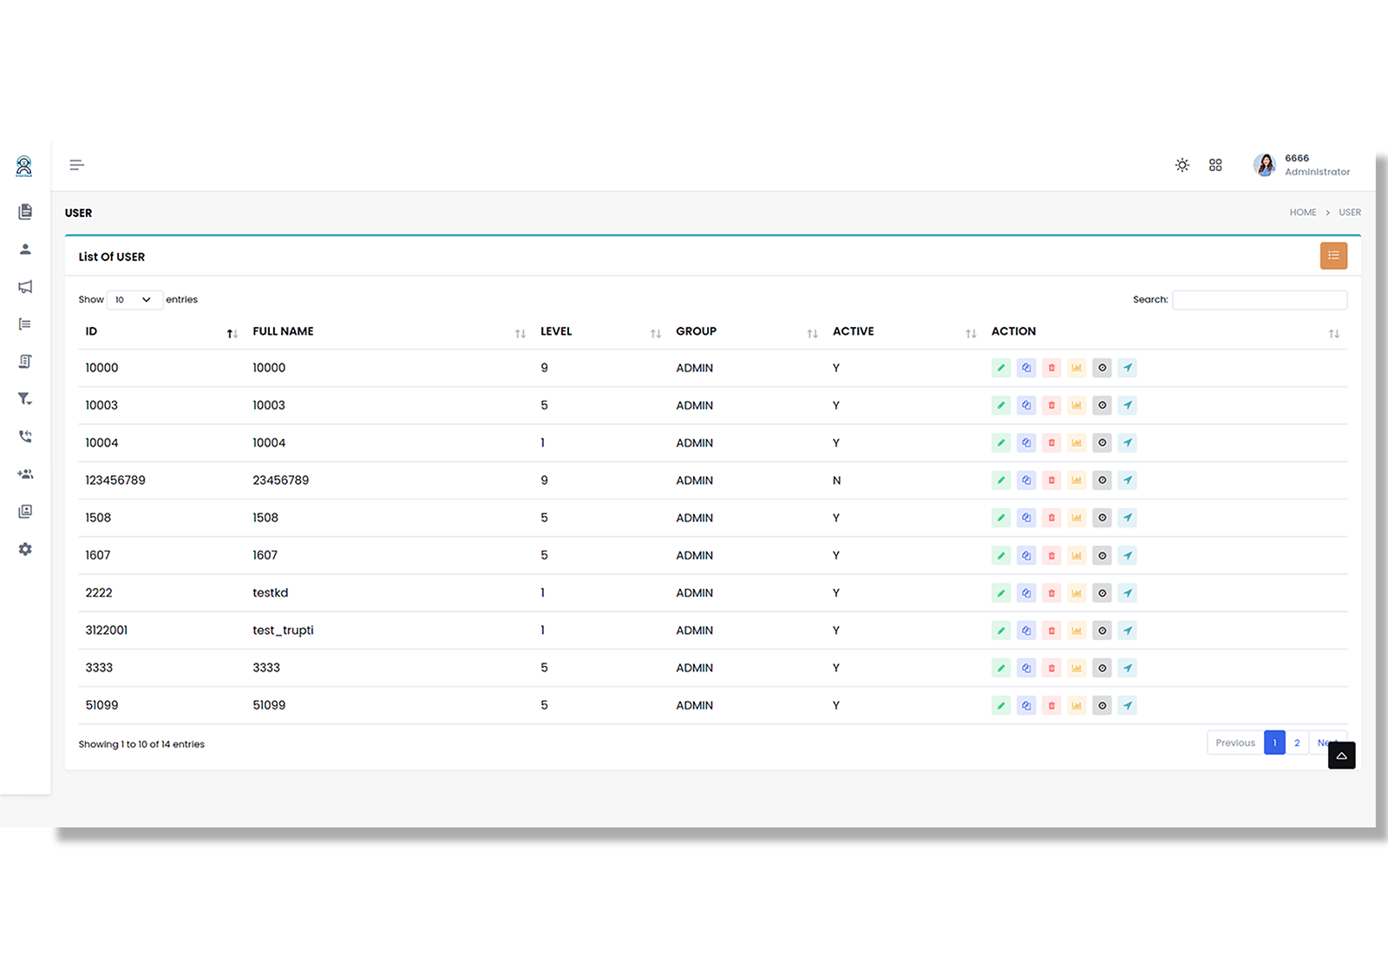Open the 6666 Administrator profile menu
This screenshot has width=1388, height=974.
[1301, 165]
